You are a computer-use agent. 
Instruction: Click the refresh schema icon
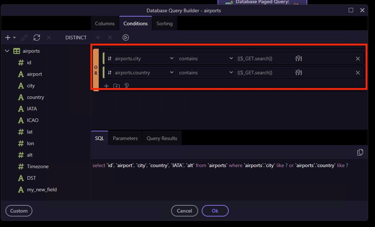coord(36,38)
